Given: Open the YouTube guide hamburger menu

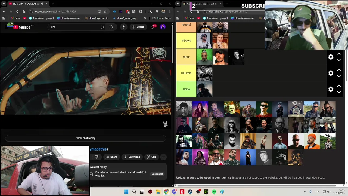Looking at the screenshot, I should coord(7,27).
